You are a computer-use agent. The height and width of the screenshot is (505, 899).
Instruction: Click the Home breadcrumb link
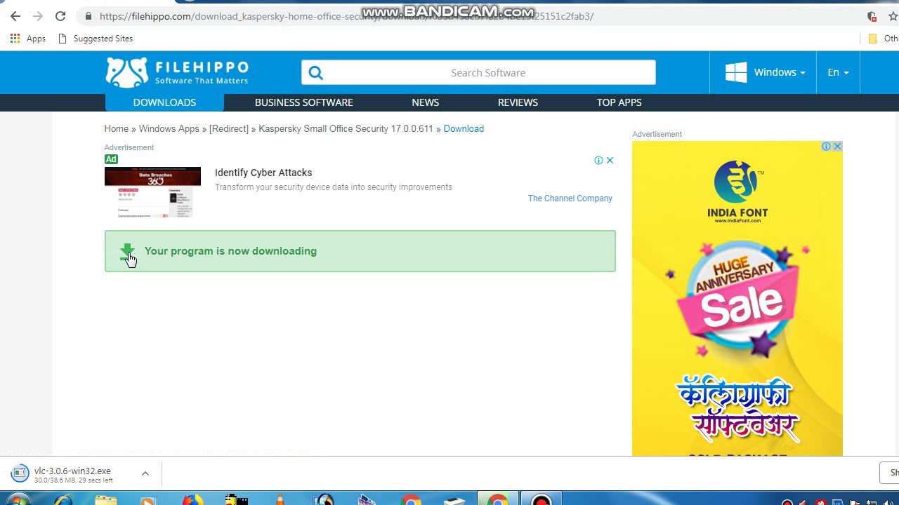(116, 129)
